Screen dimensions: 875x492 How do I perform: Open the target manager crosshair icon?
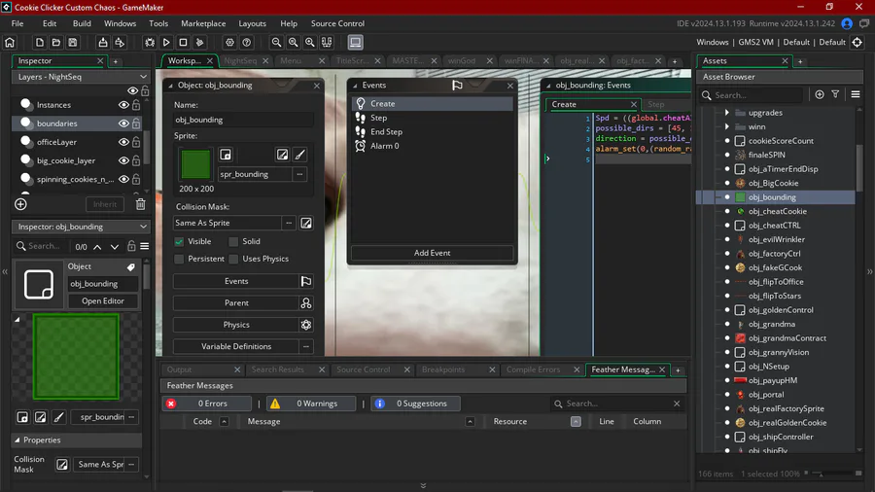pyautogui.click(x=857, y=43)
